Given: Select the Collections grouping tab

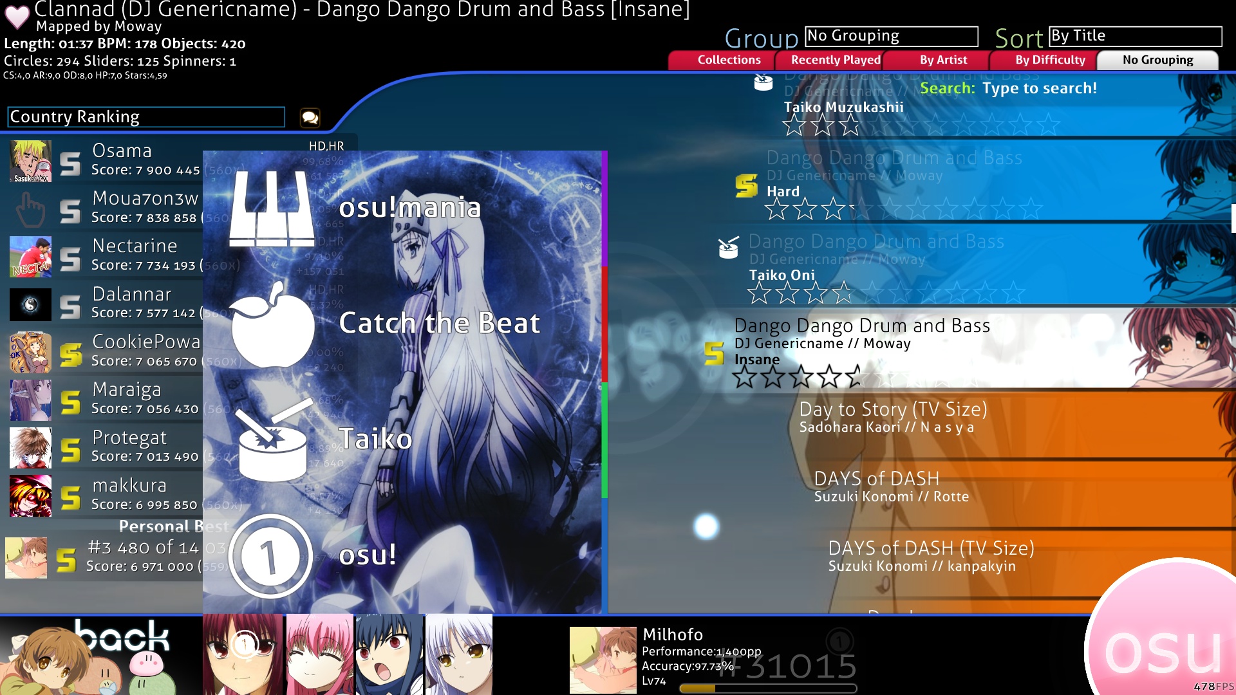Looking at the screenshot, I should pyautogui.click(x=728, y=59).
